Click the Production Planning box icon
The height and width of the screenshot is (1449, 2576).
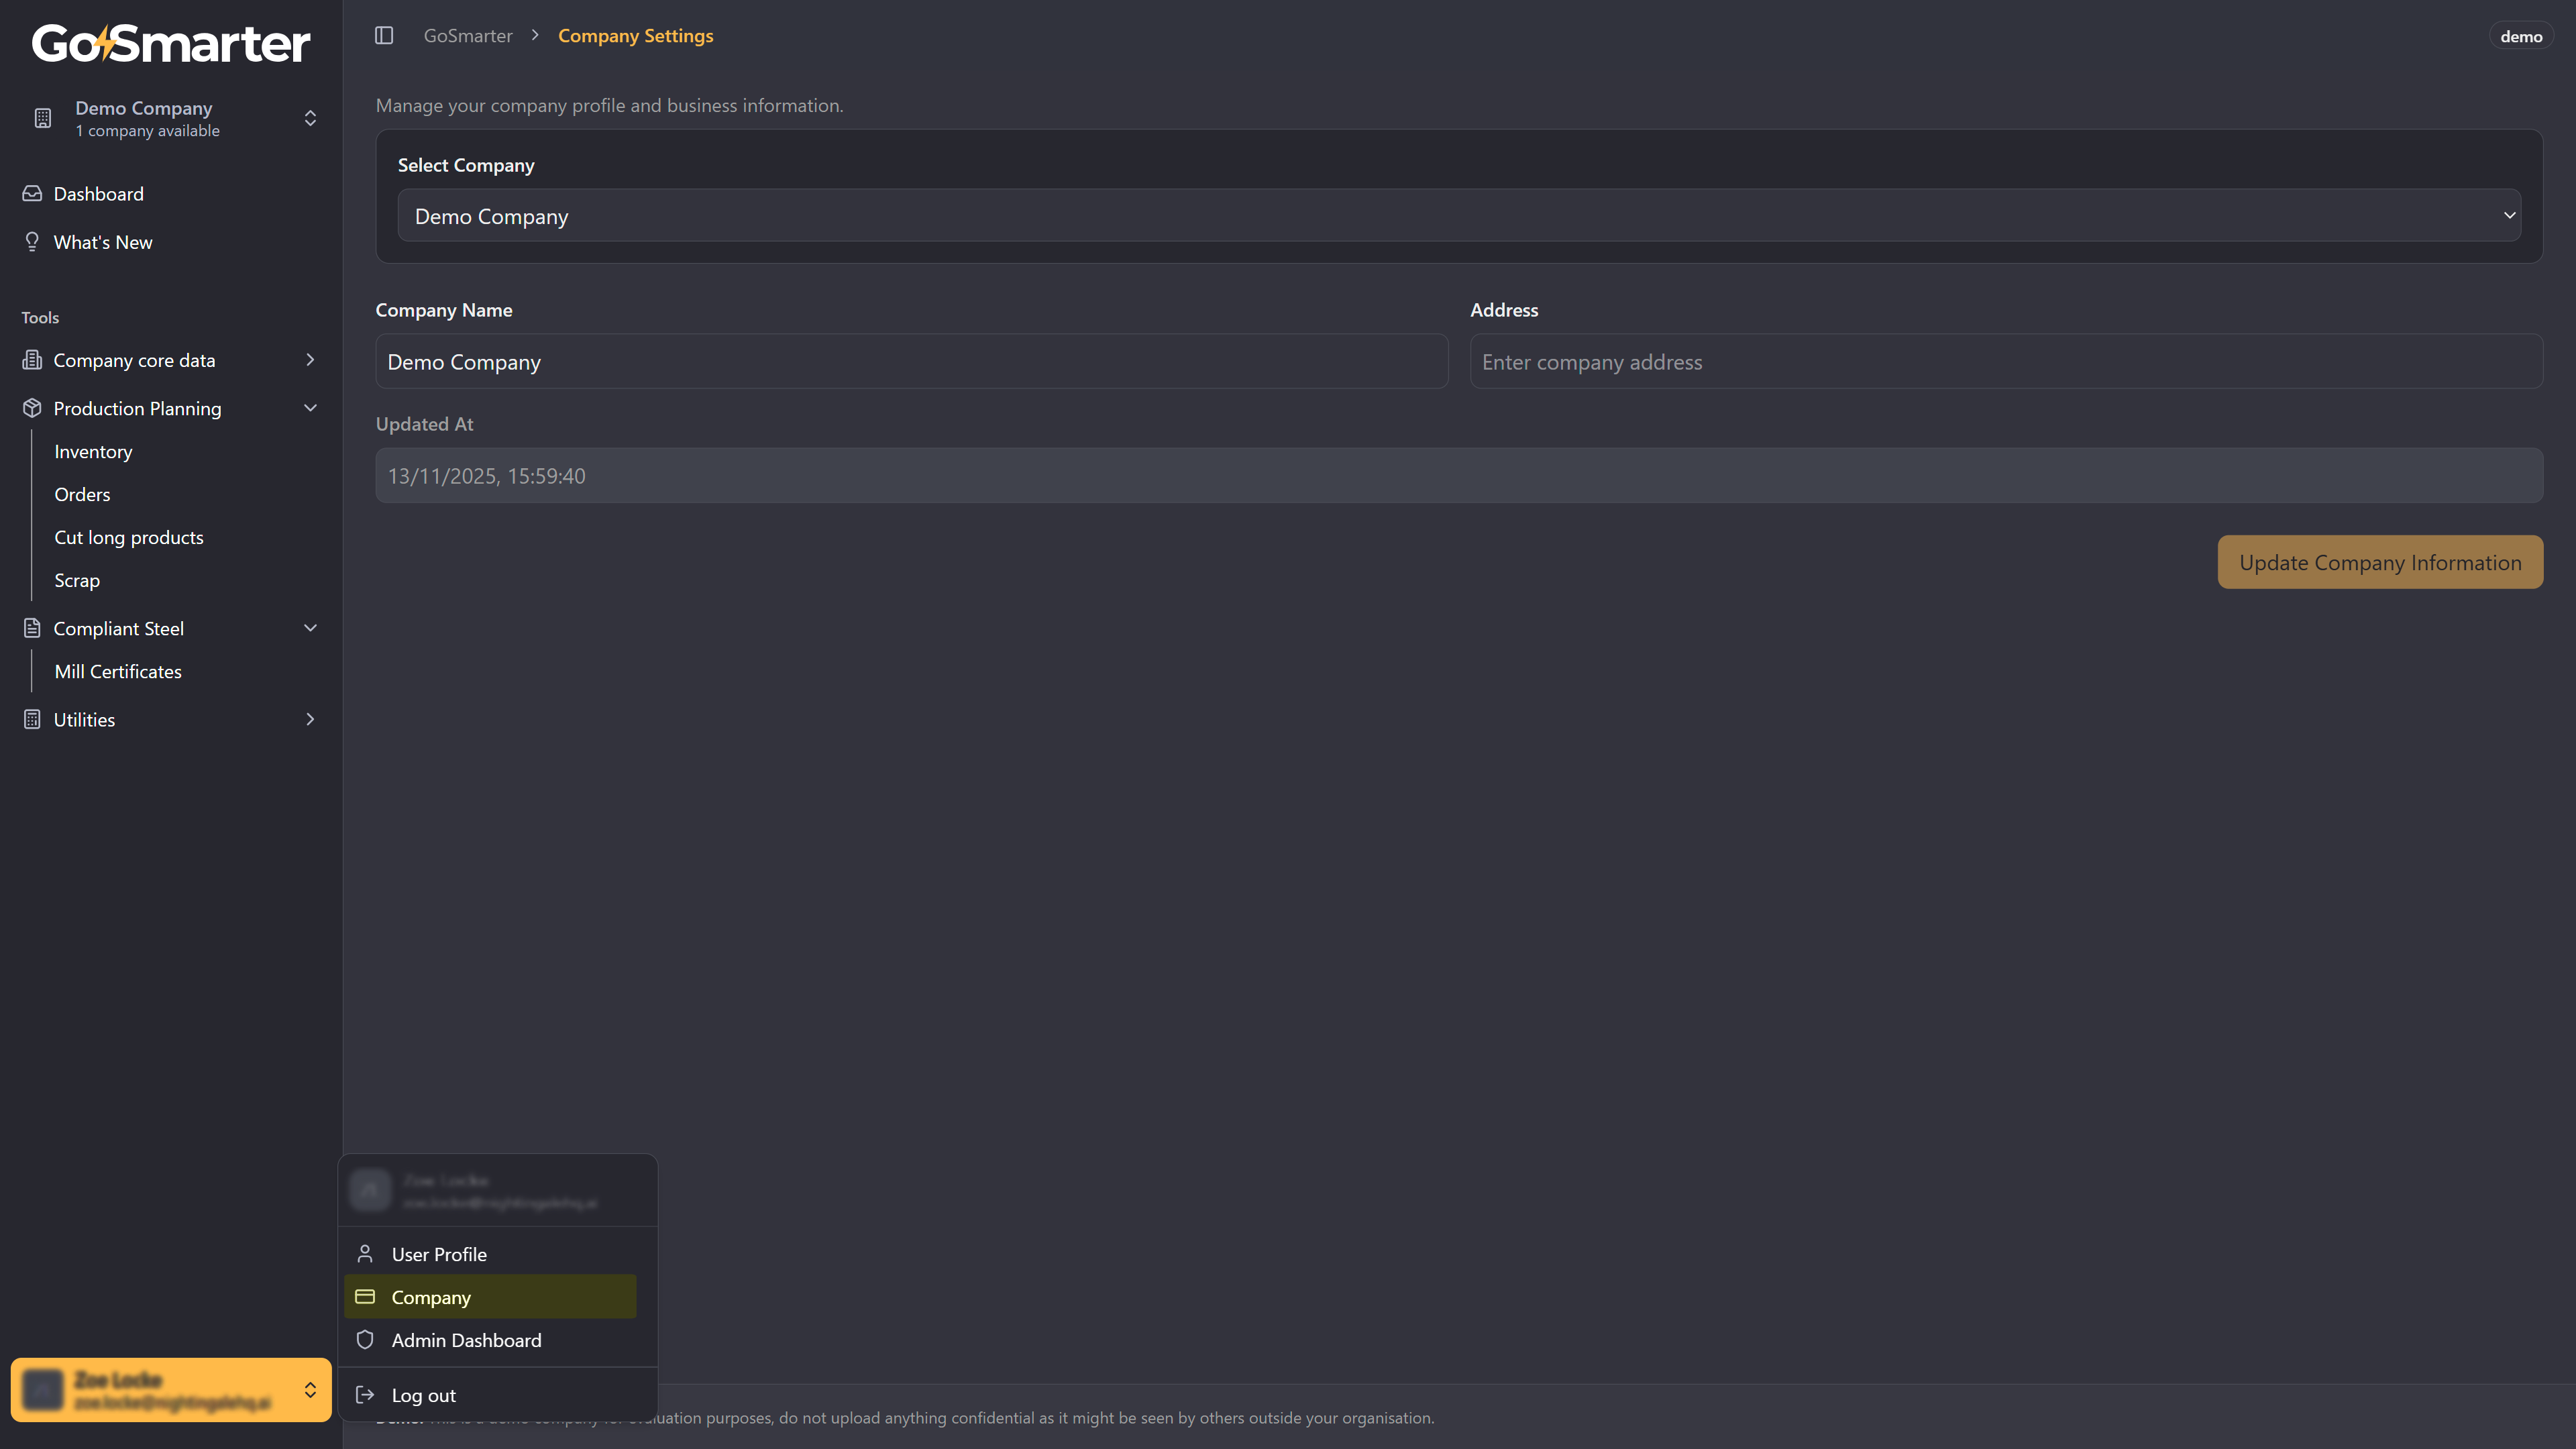[32, 408]
